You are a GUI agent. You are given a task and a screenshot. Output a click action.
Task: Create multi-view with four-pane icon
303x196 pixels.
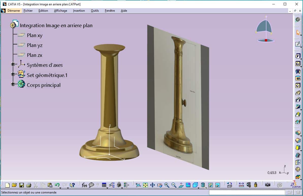pos(188,185)
